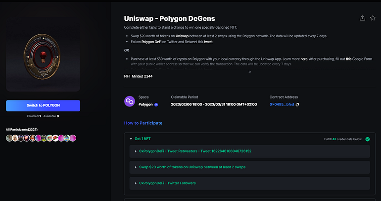The image size is (381, 201).
Task: Favorite the campaign with the star icon
Action: pyautogui.click(x=373, y=18)
